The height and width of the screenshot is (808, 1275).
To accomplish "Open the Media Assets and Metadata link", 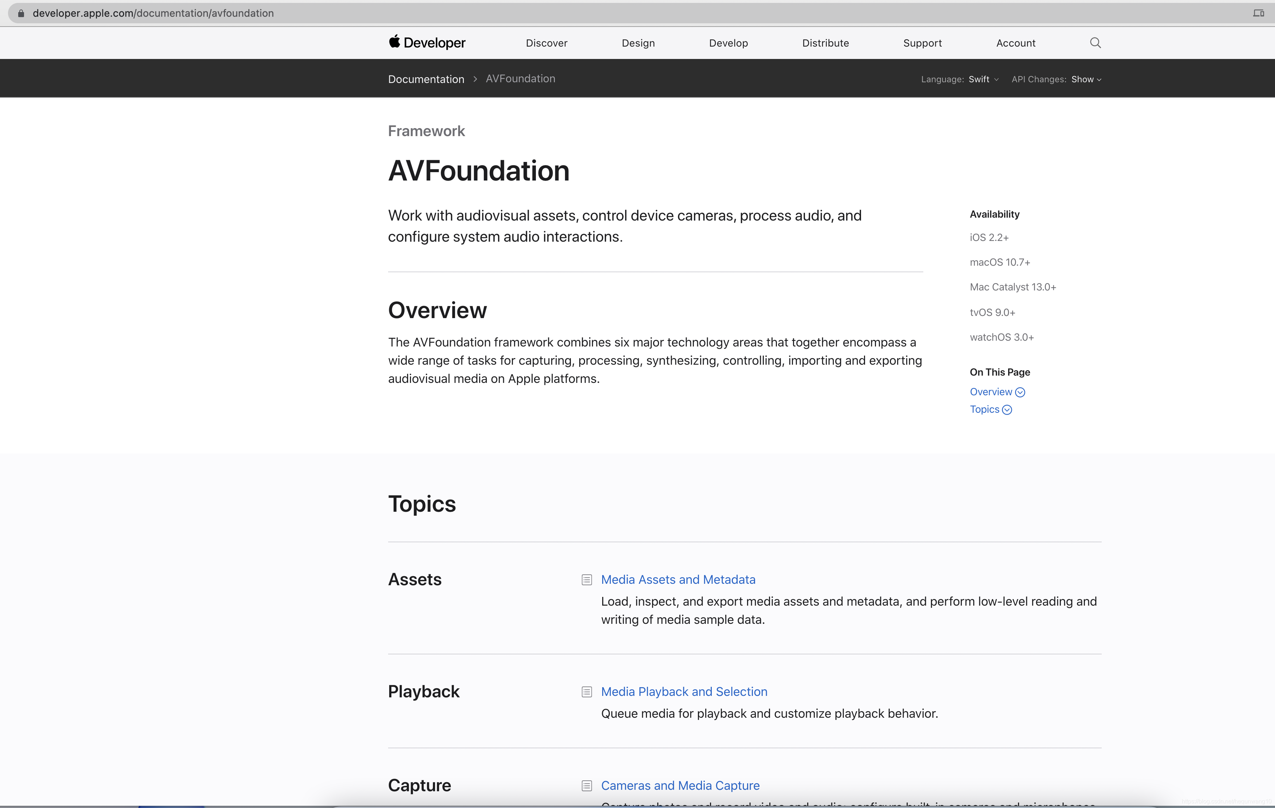I will coord(678,580).
